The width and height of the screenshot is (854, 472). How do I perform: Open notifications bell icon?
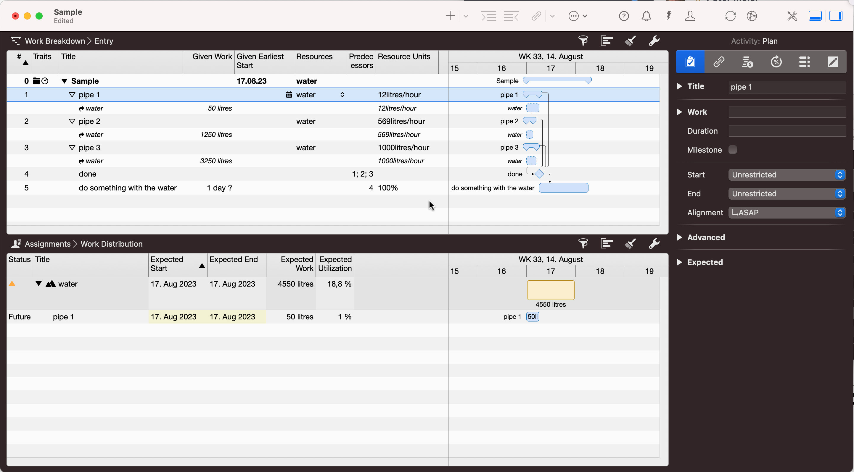(646, 16)
